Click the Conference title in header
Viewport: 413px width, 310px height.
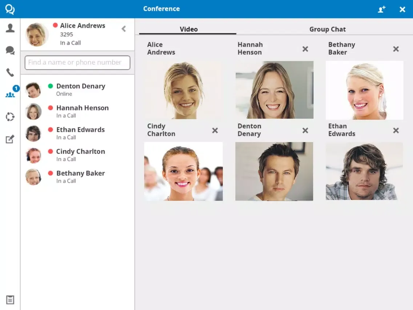pyautogui.click(x=161, y=9)
